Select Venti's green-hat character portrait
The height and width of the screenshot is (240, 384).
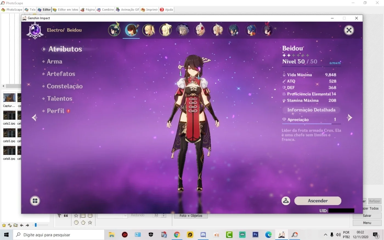114,30
